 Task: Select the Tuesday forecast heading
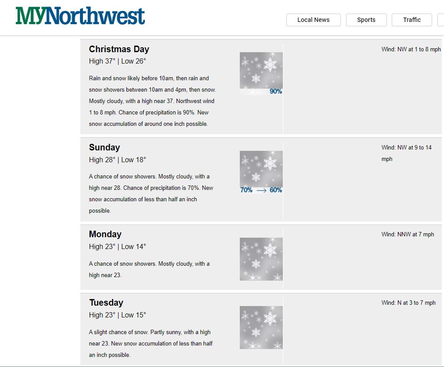[x=106, y=303]
